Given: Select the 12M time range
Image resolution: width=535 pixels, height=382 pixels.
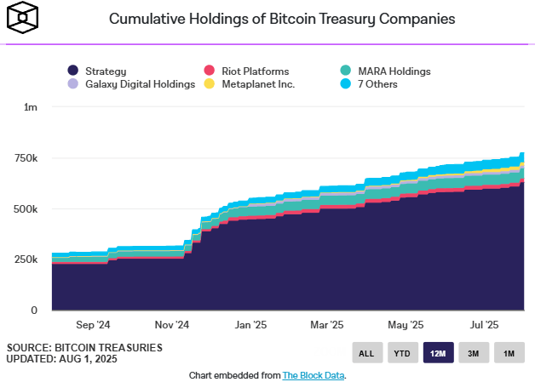Looking at the screenshot, I should click(439, 353).
